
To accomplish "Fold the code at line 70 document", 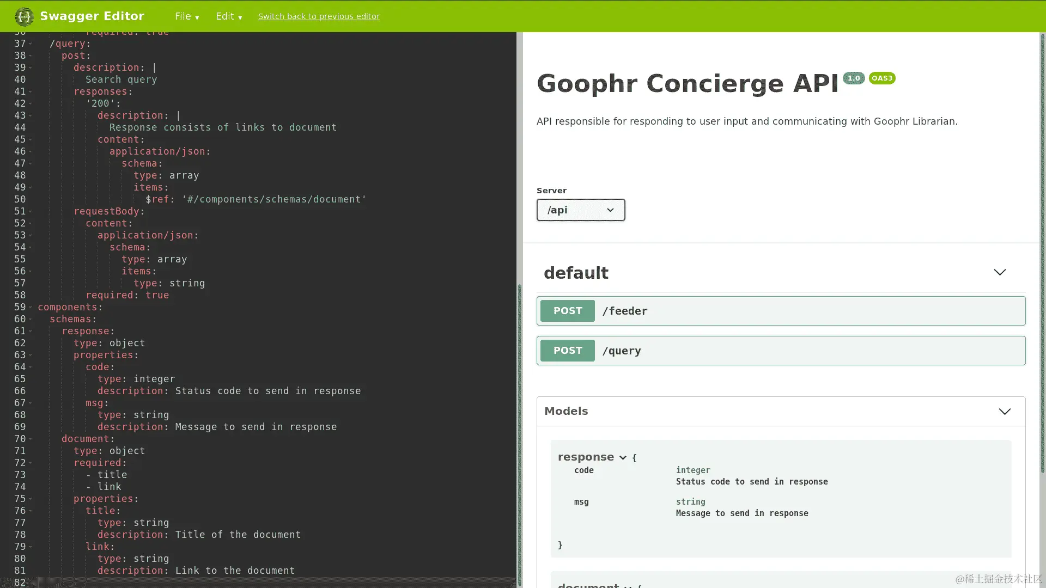I will [x=31, y=439].
